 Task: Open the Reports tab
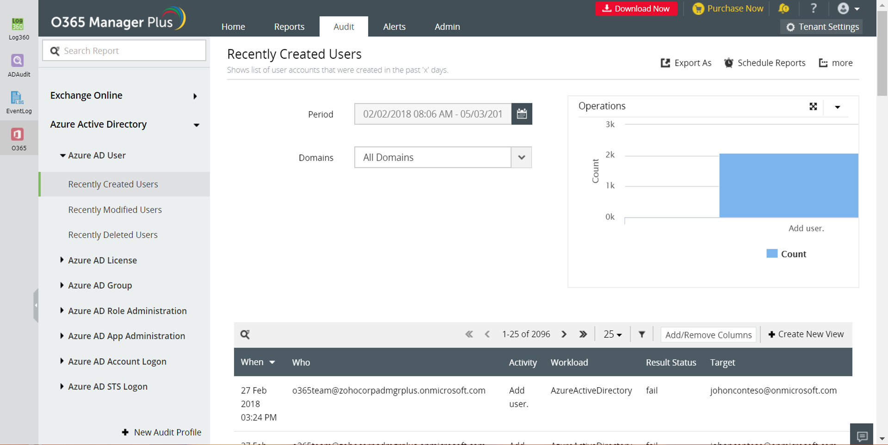coord(289,27)
